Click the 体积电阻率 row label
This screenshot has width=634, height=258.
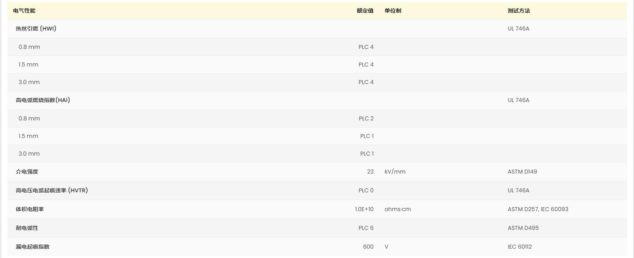pos(30,209)
